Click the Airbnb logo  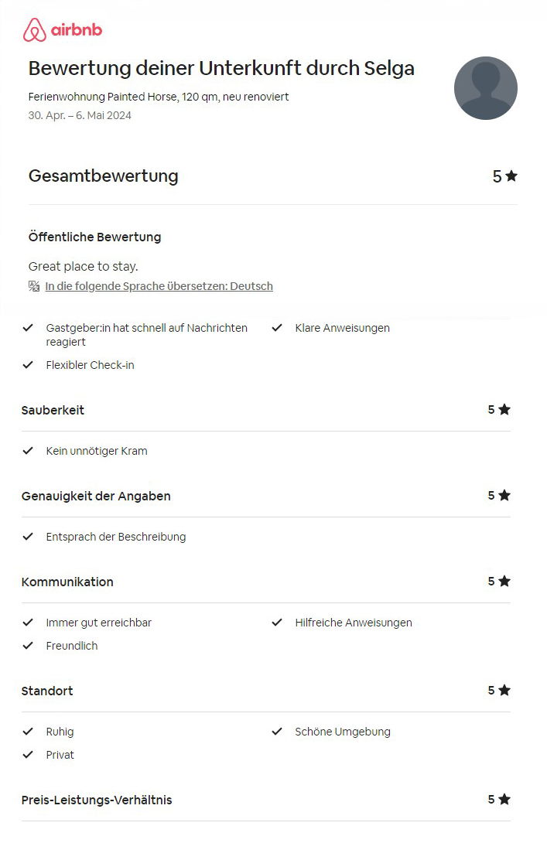click(63, 29)
